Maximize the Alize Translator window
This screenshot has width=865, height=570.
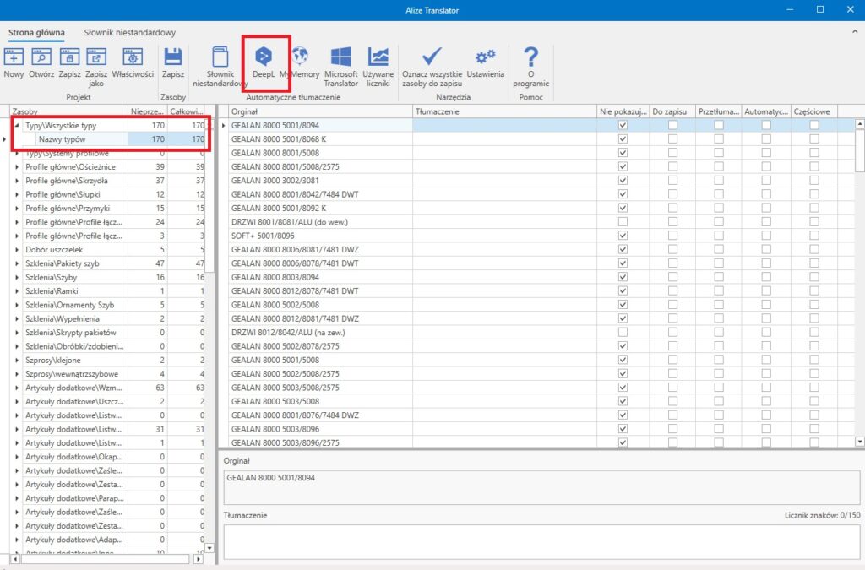coord(820,9)
